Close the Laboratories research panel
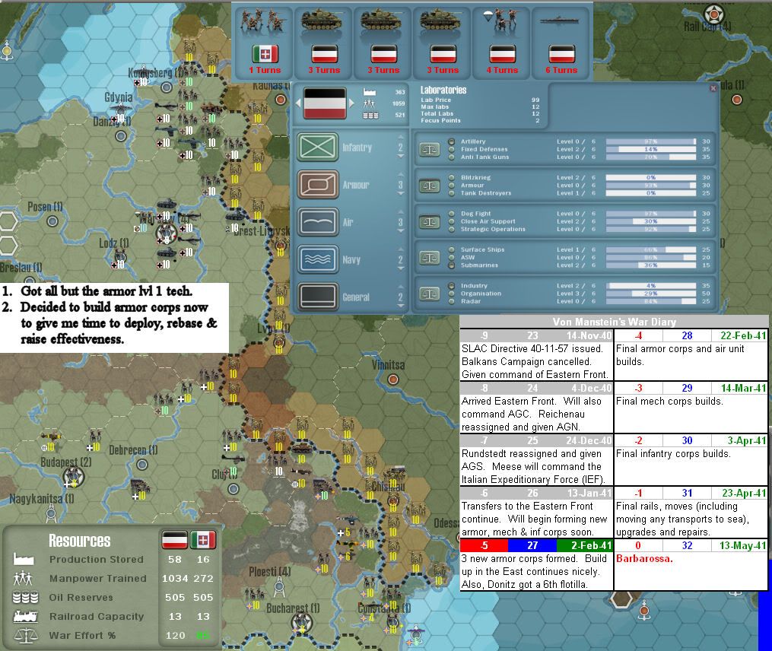Viewport: 772px width, 651px height. [x=713, y=88]
